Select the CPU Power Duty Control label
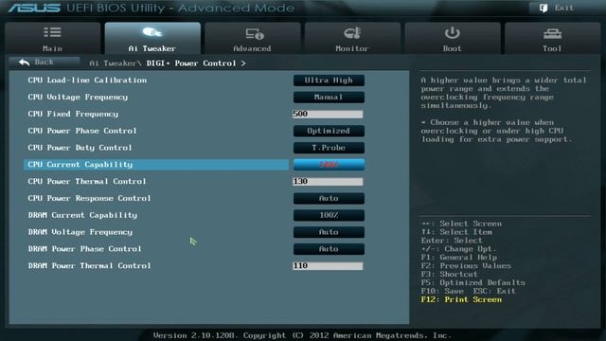The height and width of the screenshot is (341, 606). [80, 148]
